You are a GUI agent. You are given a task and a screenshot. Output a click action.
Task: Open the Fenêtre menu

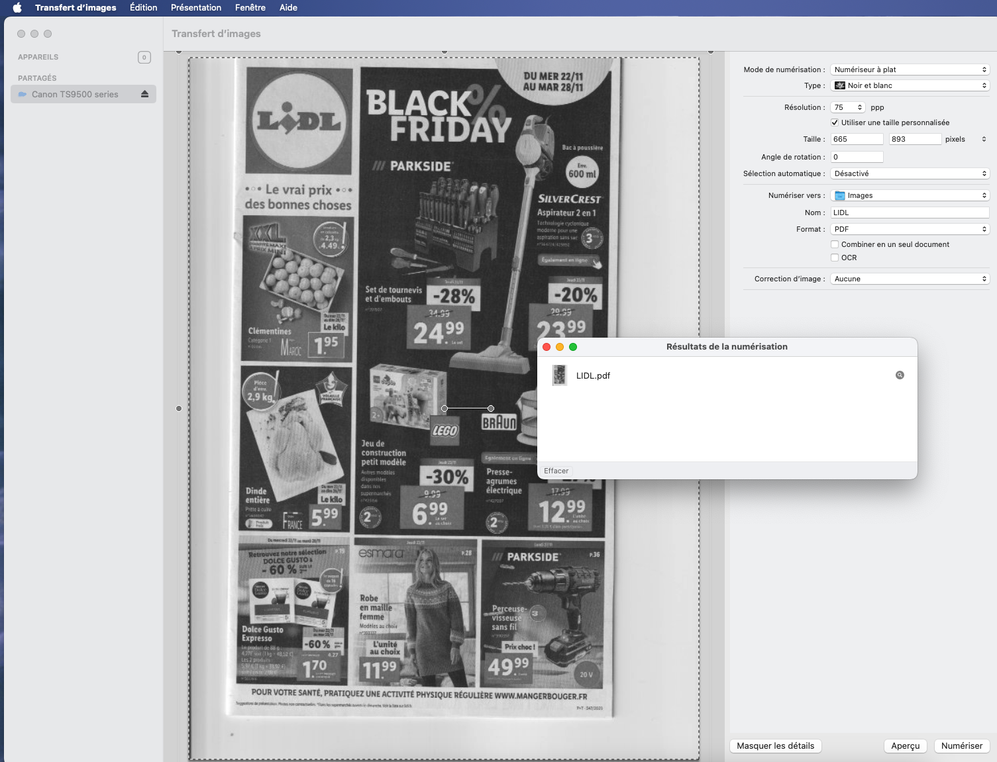click(250, 8)
